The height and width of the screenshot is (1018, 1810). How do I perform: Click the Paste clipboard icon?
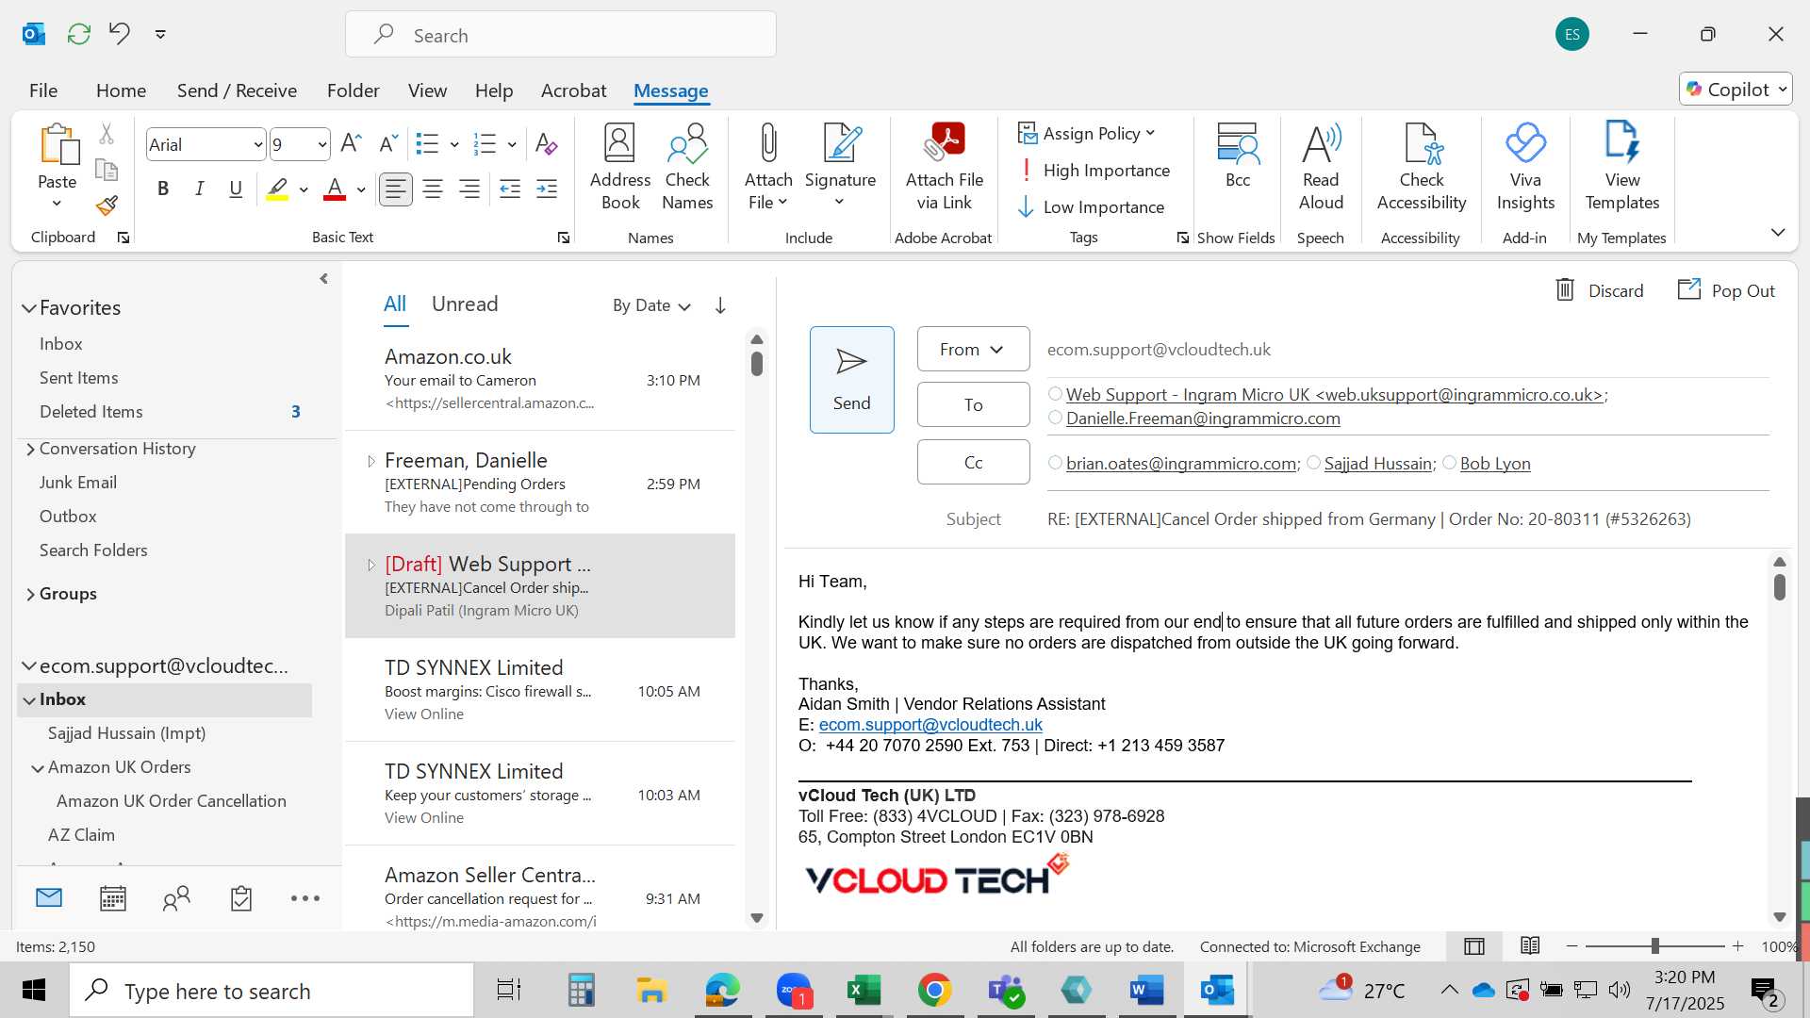[x=58, y=146]
